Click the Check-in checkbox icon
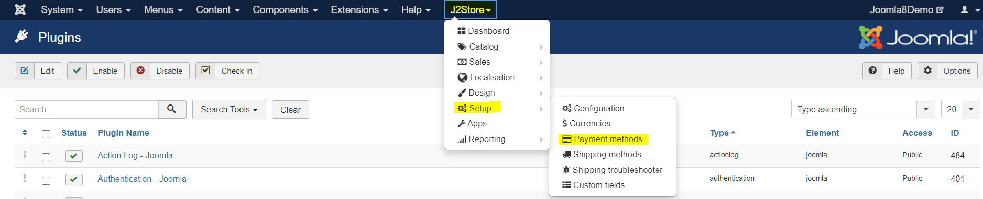 click(x=205, y=71)
